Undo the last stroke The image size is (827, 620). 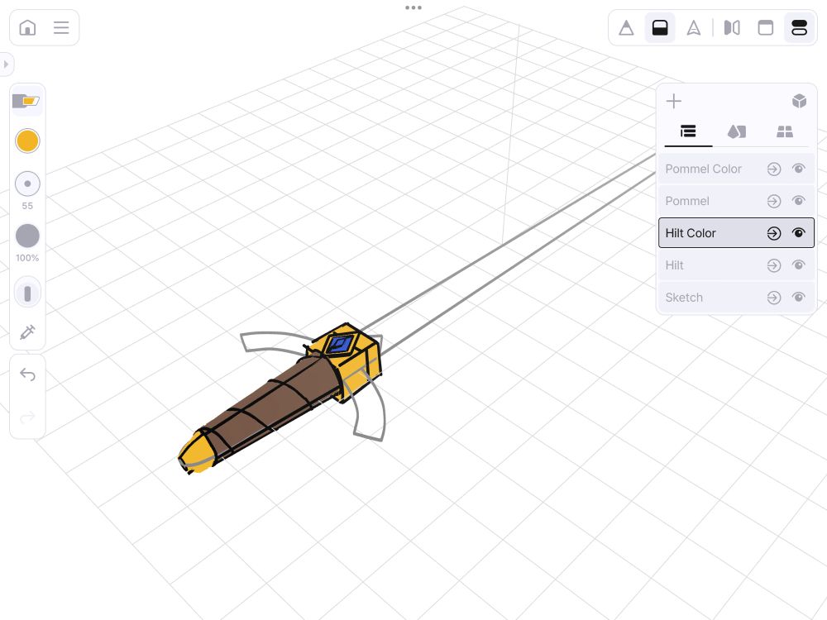27,374
